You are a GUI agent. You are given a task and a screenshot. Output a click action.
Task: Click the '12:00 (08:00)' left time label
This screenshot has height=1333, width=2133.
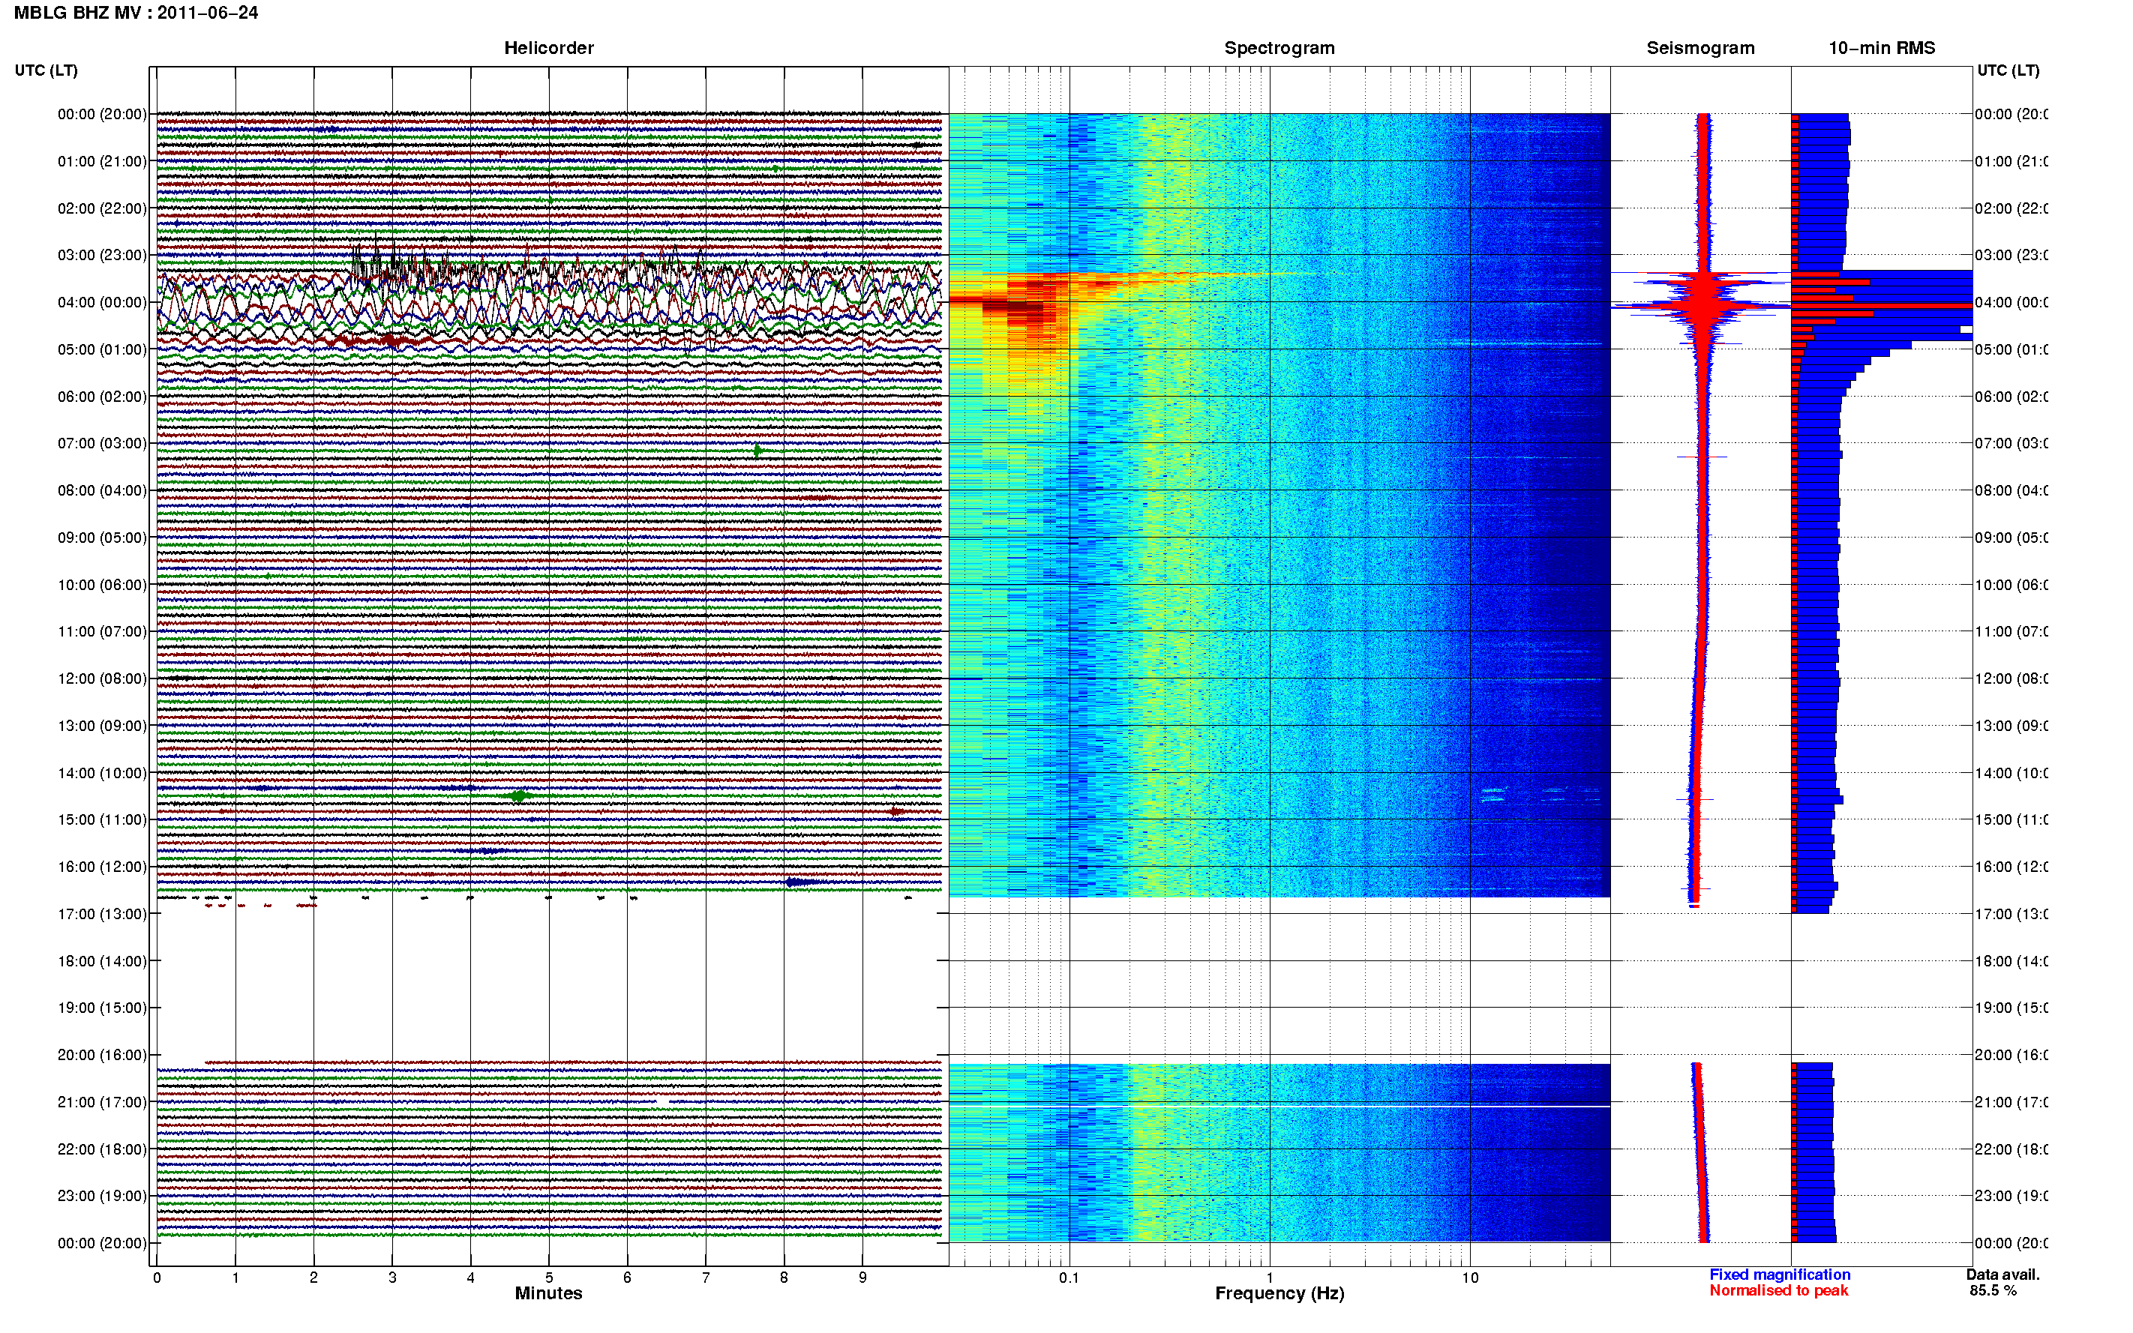[102, 678]
